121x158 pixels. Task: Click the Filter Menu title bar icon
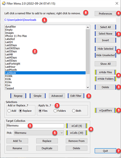(4, 3)
